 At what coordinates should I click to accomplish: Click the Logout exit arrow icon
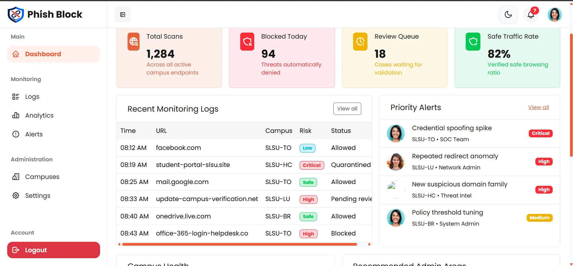(16, 250)
